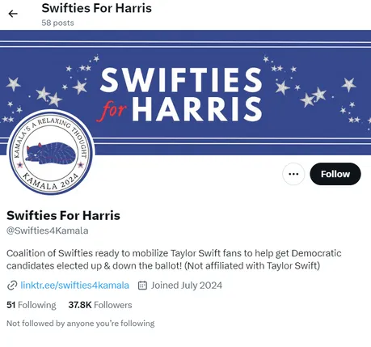The width and height of the screenshot is (371, 347).
Task: Click the 58 posts count in header
Action: (57, 23)
